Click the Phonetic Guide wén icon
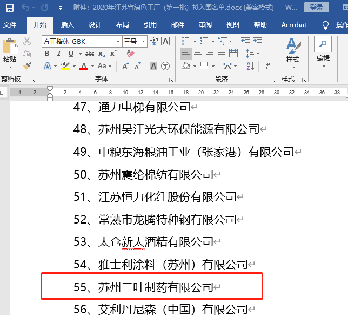 point(153,41)
